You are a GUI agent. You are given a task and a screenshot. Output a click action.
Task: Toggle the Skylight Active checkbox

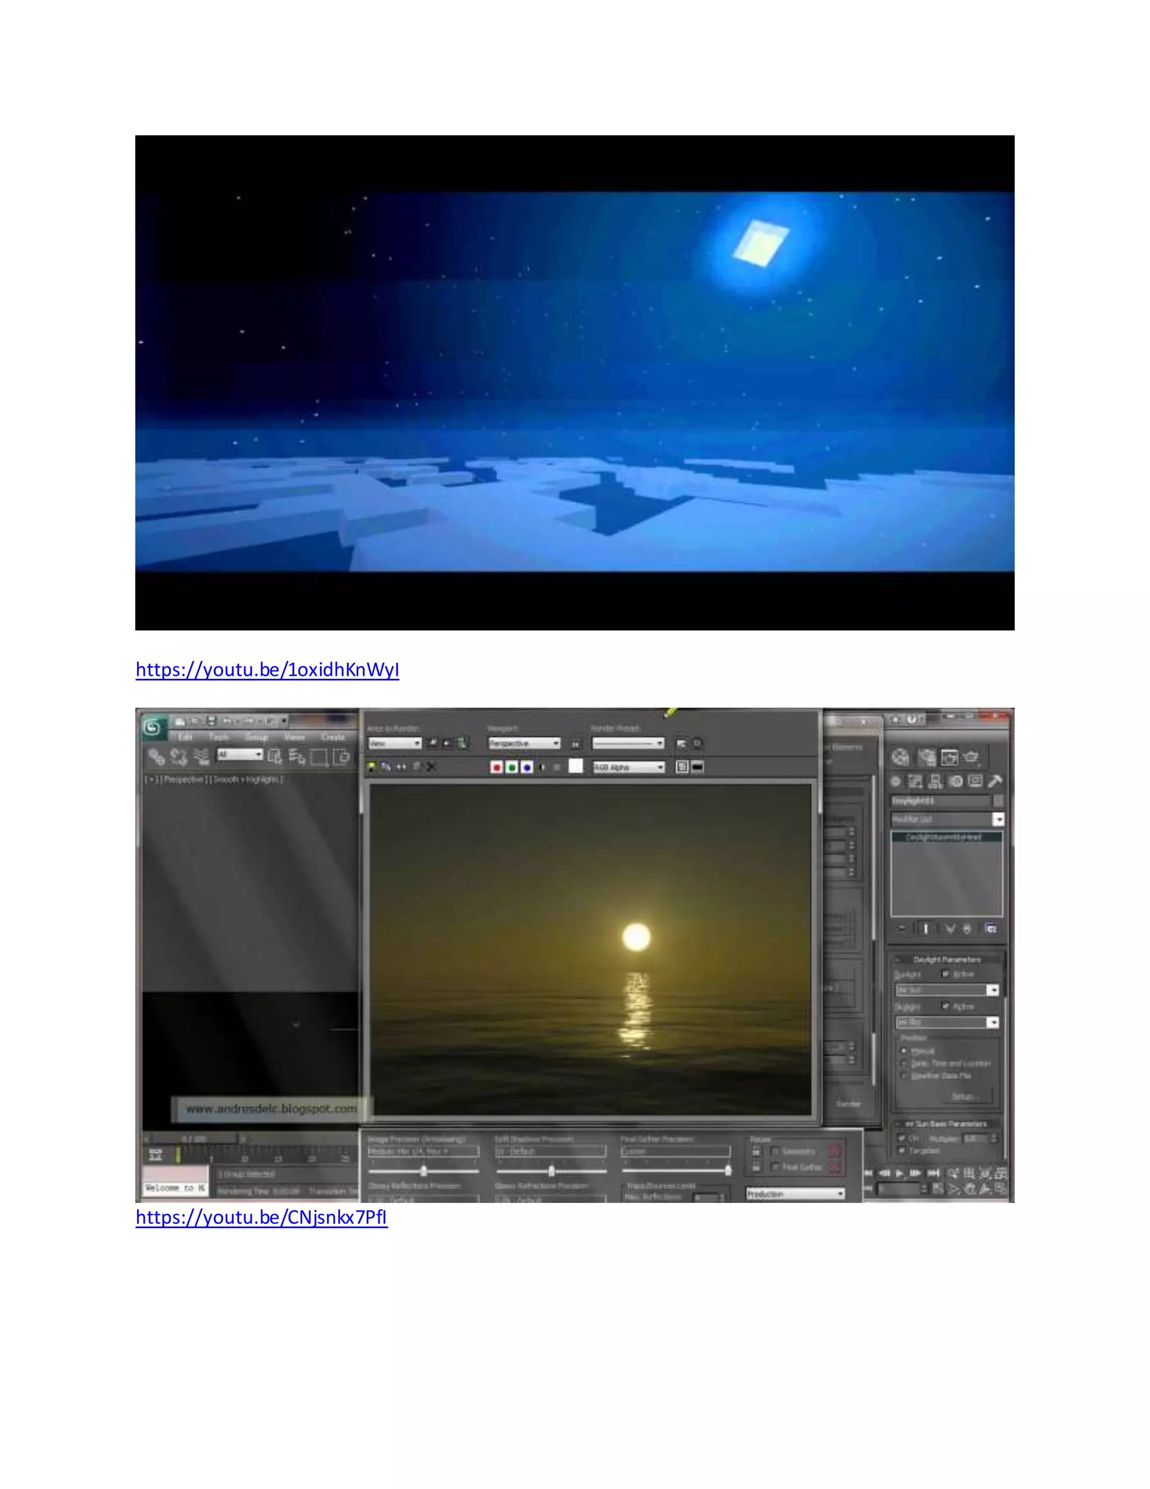tap(945, 1006)
